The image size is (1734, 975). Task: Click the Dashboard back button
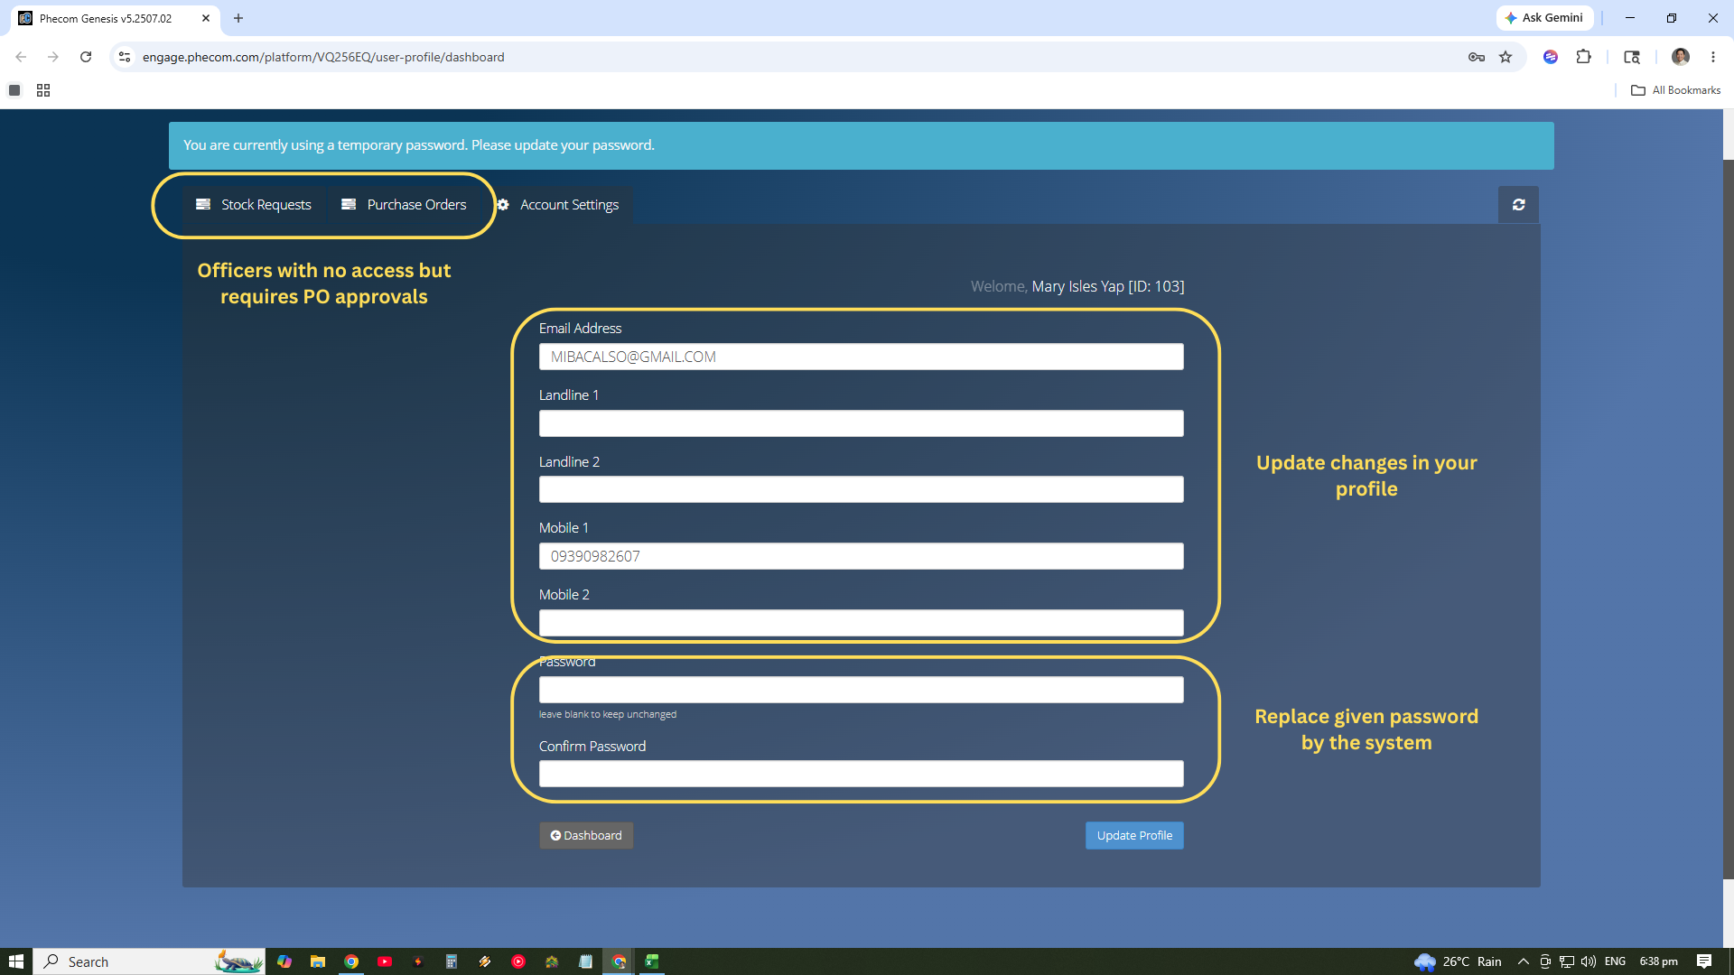click(586, 835)
